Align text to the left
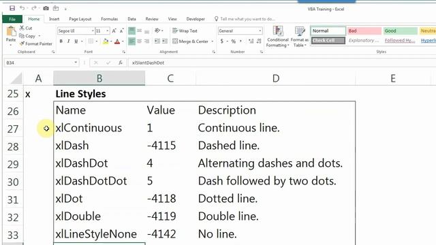This screenshot has height=245, width=436. tap(131, 42)
